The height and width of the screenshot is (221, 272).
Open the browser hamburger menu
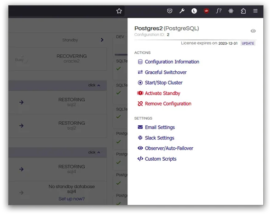point(255,11)
